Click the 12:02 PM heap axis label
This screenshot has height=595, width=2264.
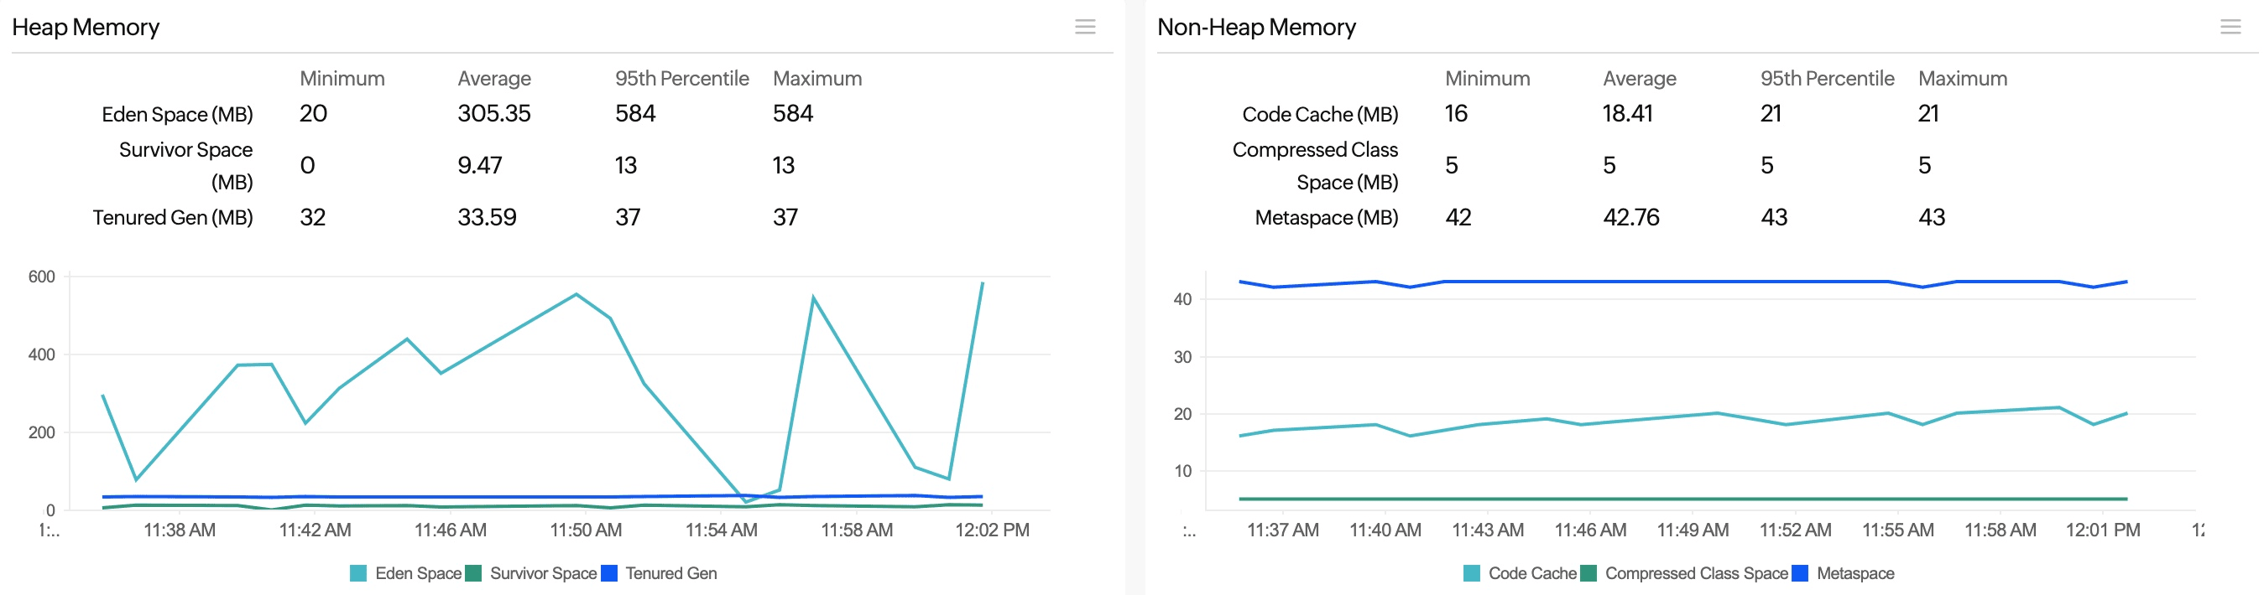(x=991, y=530)
